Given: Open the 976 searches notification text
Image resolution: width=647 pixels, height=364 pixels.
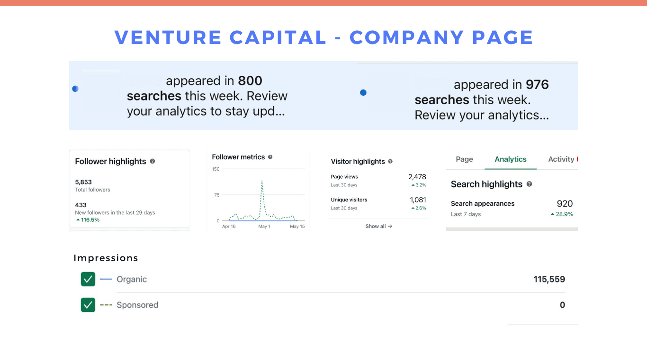Looking at the screenshot, I should pyautogui.click(x=482, y=100).
